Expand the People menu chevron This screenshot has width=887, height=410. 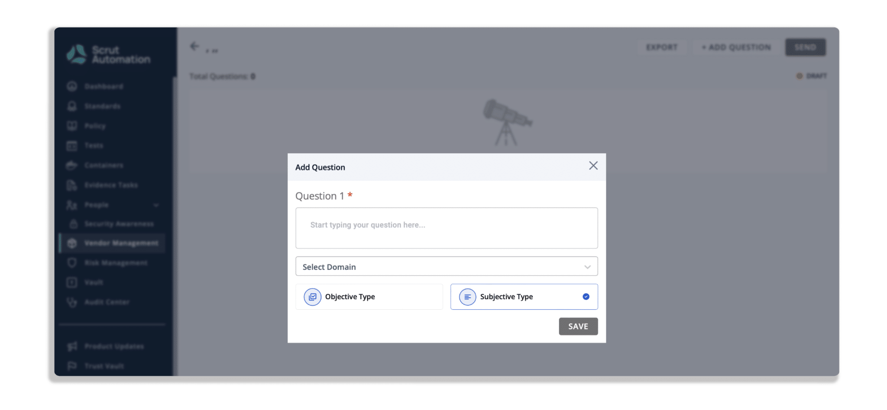click(x=156, y=205)
